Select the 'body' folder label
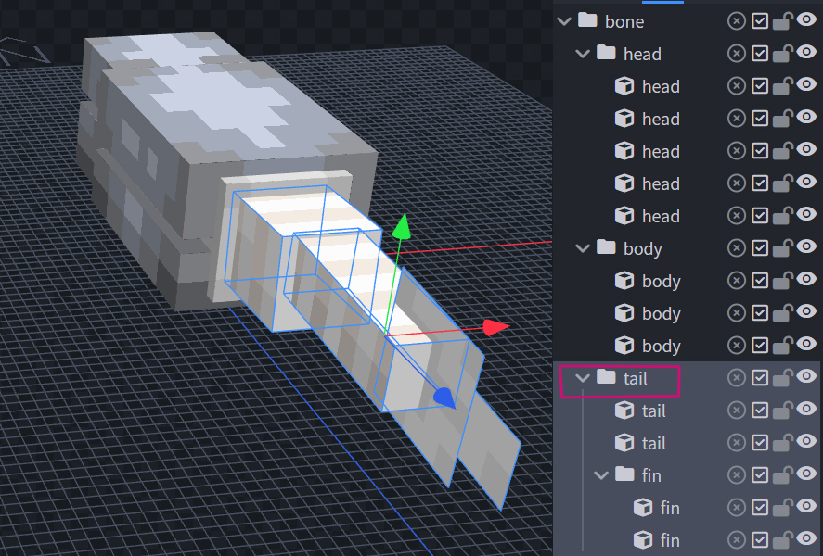The image size is (823, 556). [643, 249]
